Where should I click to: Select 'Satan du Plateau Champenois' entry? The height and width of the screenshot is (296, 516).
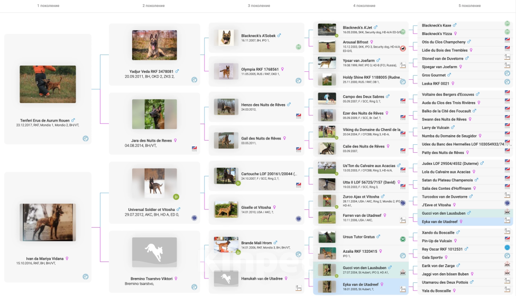click(x=447, y=180)
